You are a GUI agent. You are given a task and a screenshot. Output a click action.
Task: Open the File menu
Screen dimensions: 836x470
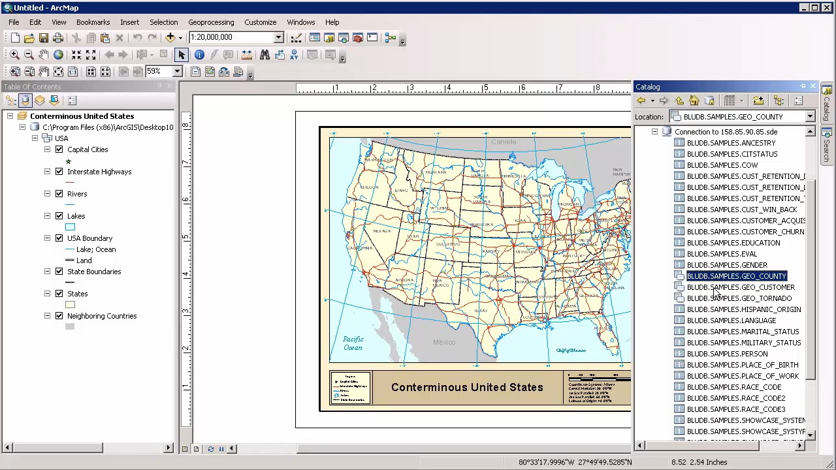[x=14, y=22]
